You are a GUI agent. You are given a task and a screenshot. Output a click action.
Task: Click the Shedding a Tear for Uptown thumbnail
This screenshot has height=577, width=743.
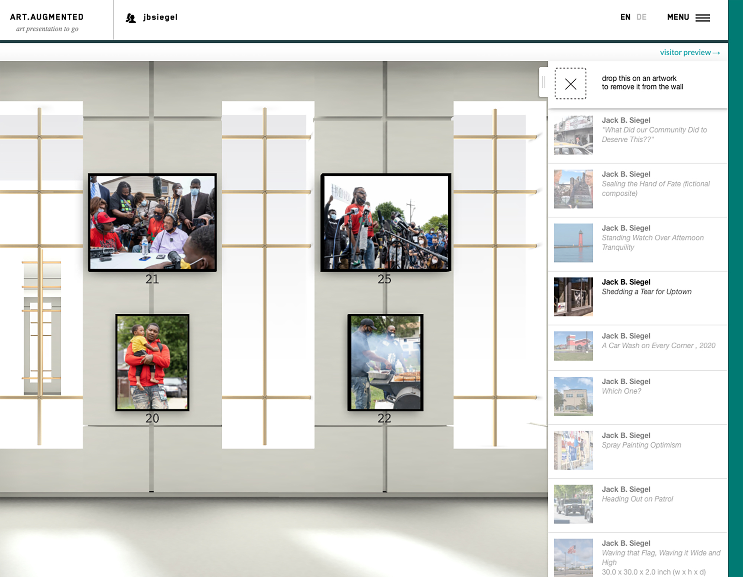coord(573,297)
